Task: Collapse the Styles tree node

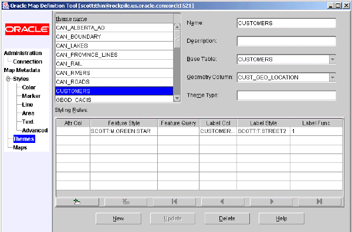Action: 8,79
